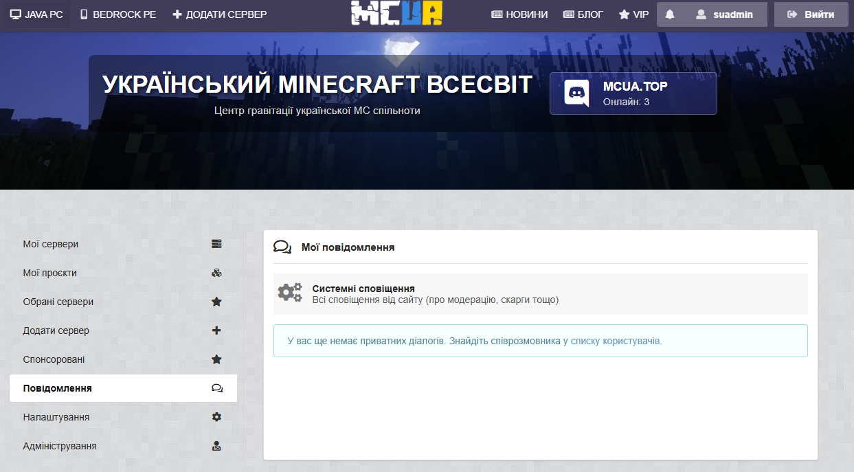Click the Вийти logout button

pyautogui.click(x=811, y=14)
